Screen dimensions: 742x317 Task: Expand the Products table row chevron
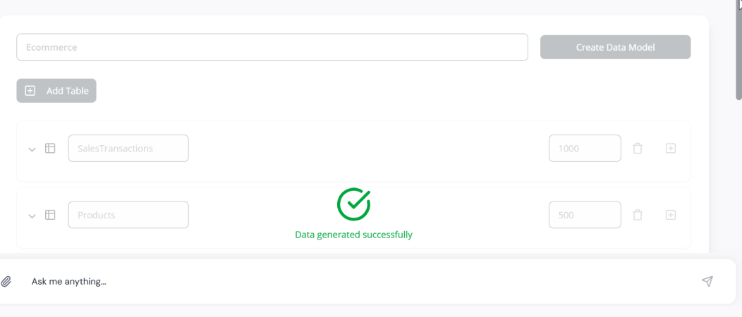32,216
